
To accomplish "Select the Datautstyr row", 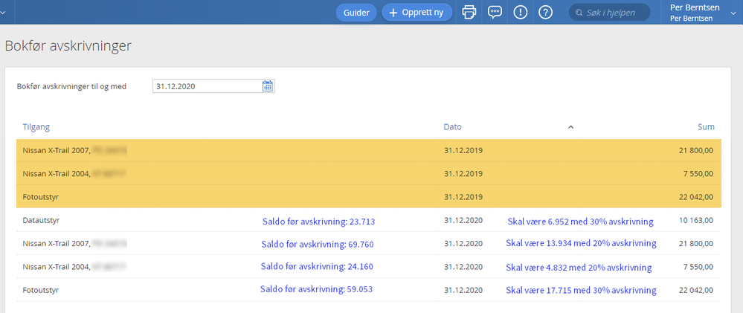I will [369, 220].
